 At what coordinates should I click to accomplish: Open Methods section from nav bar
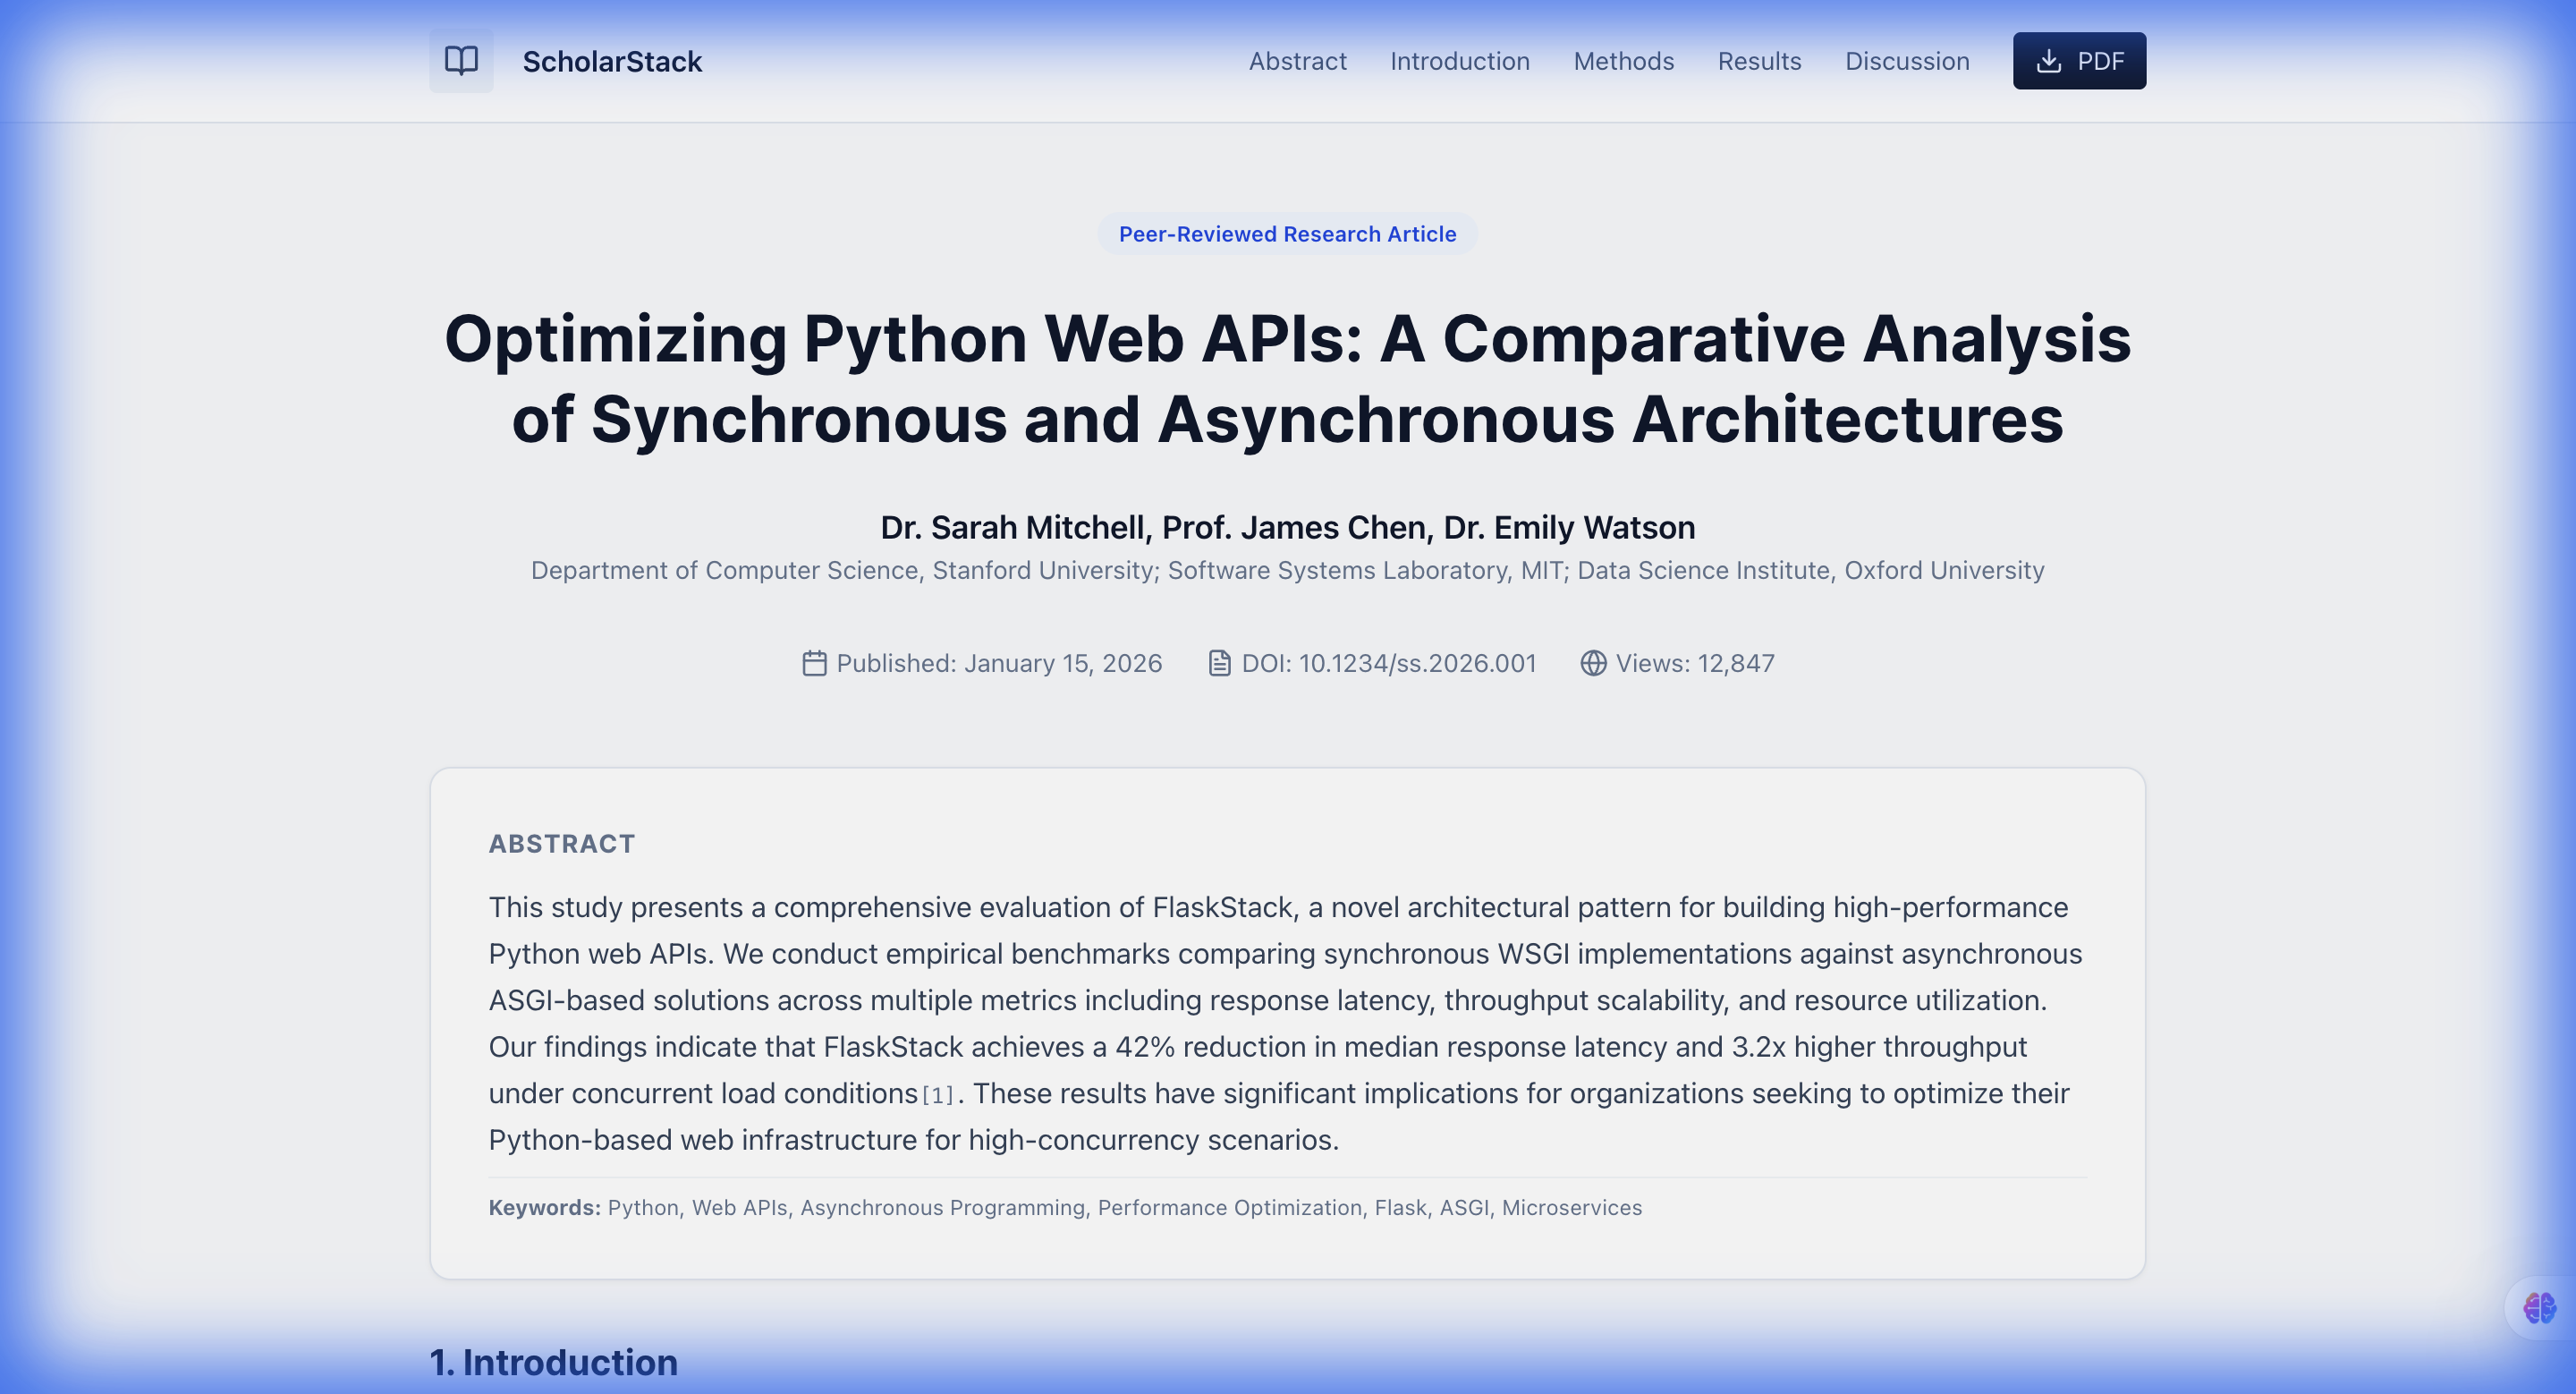(x=1623, y=61)
